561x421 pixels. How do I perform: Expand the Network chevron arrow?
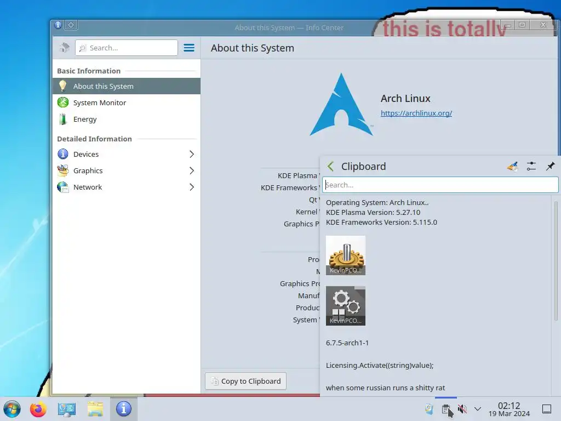(192, 187)
